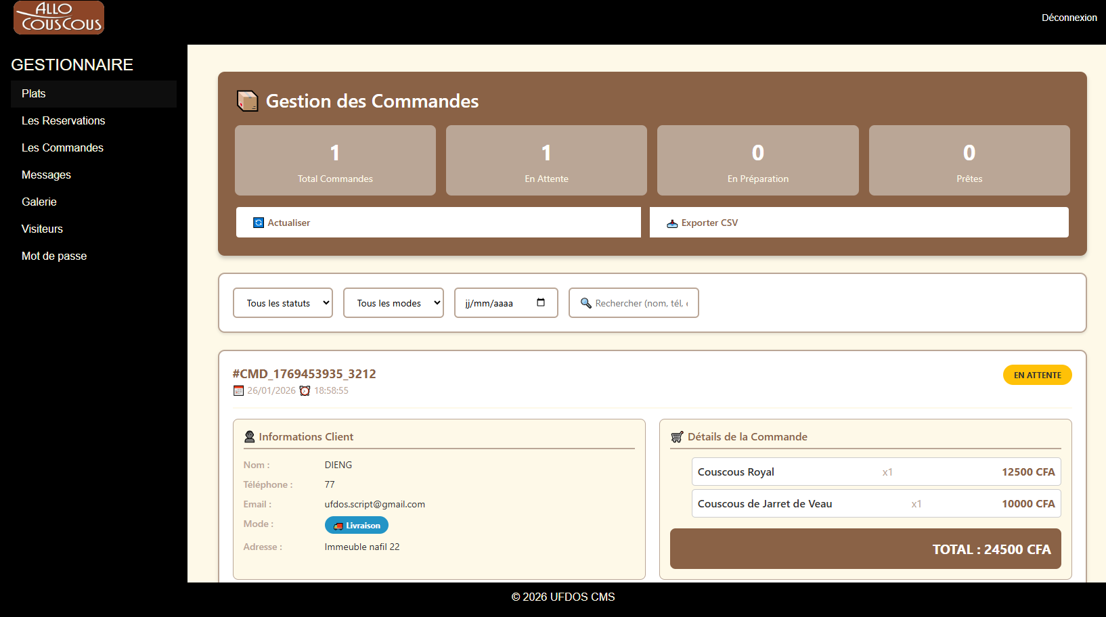Image resolution: width=1106 pixels, height=617 pixels.
Task: Select Plats in the sidebar
Action: tap(33, 93)
